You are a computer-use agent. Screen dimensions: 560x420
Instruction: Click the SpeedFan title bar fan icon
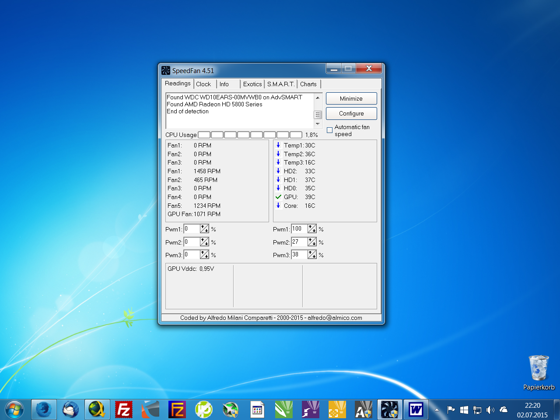(166, 70)
